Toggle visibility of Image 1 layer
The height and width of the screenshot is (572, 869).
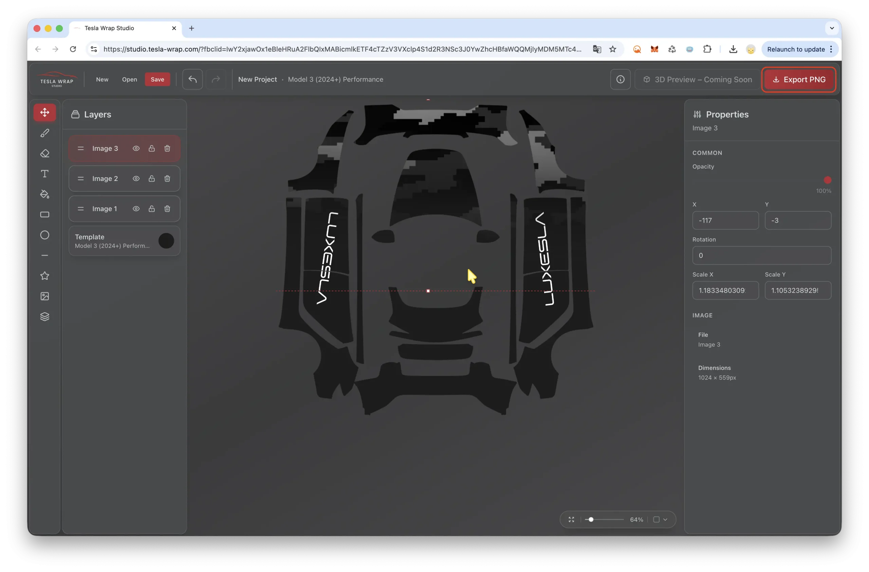point(136,209)
